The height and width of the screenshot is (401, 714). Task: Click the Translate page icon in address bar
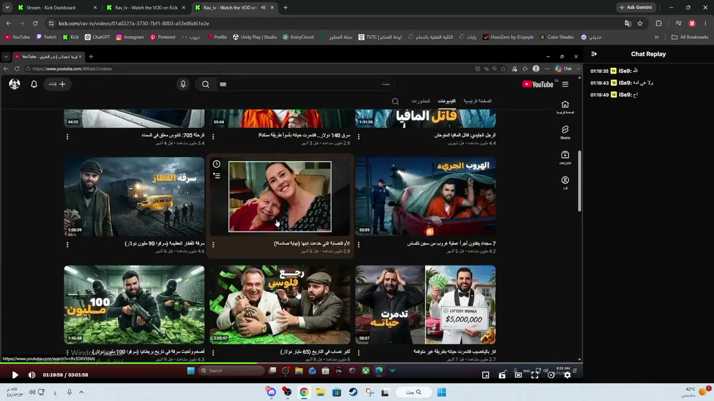point(628,23)
